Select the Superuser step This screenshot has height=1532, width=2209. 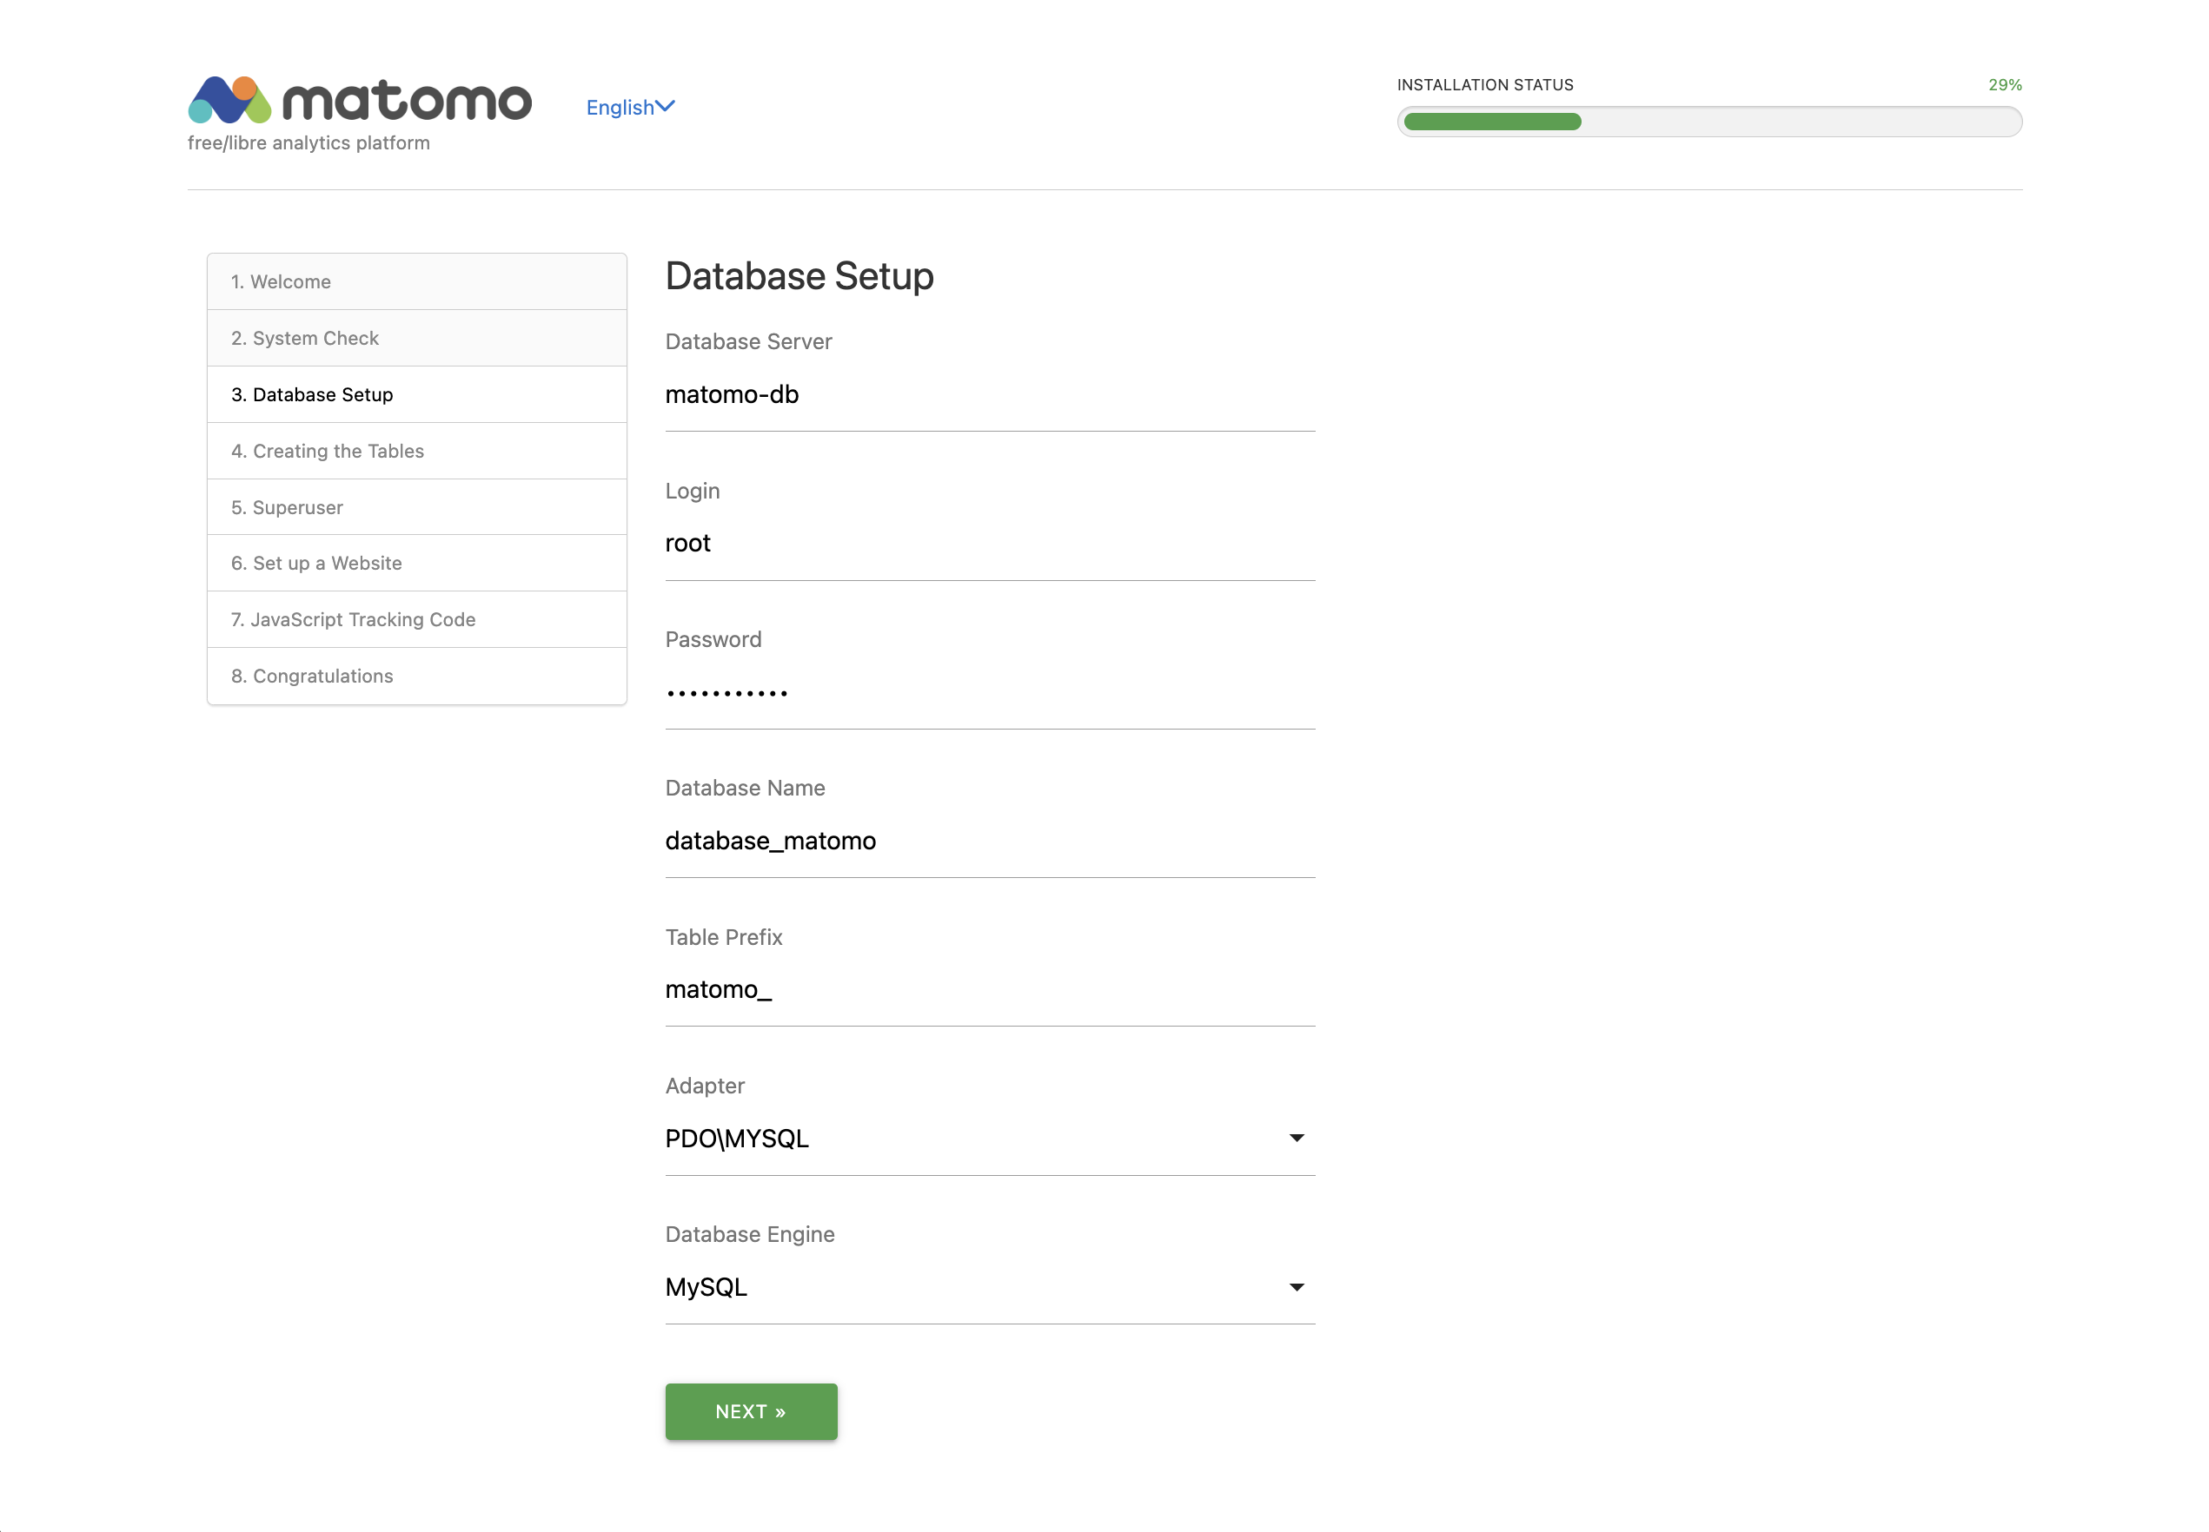pyautogui.click(x=416, y=507)
